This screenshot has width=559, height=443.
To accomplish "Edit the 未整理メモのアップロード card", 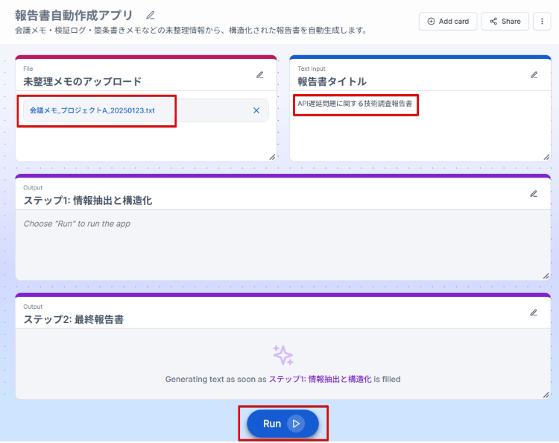I will 260,75.
